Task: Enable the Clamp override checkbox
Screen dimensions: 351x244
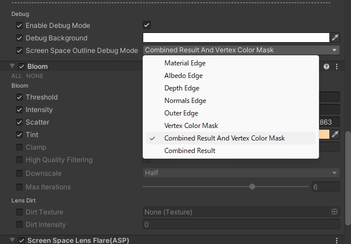Action: point(19,147)
